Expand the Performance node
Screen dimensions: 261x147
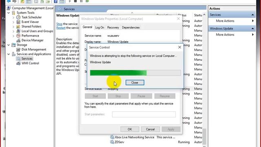(13, 36)
